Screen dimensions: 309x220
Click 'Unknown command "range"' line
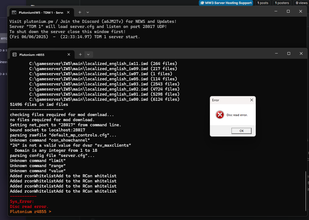[x=38, y=166]
